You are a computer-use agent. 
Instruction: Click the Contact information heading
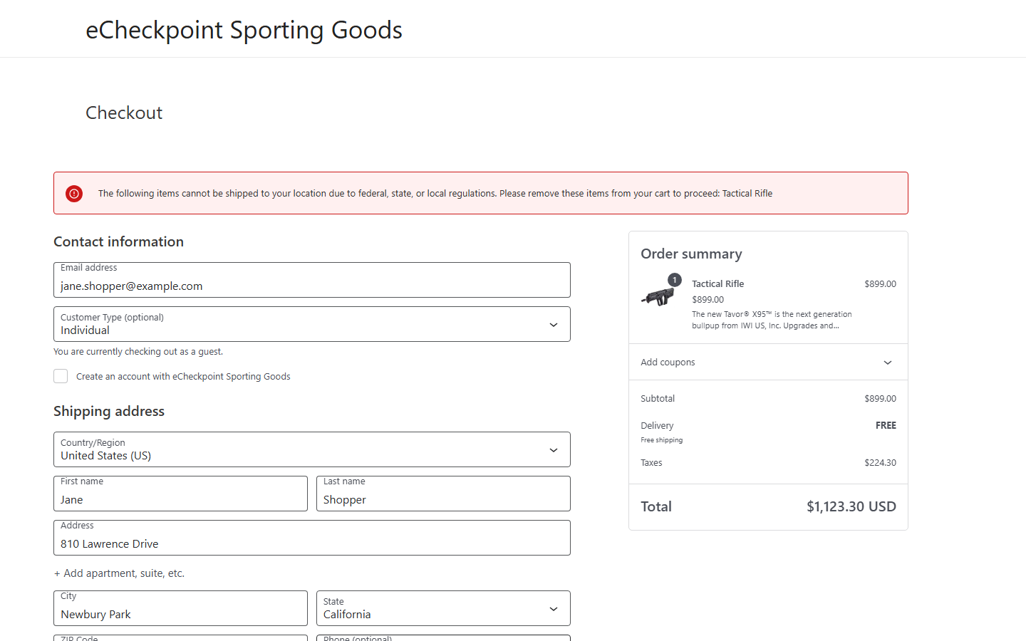[118, 241]
